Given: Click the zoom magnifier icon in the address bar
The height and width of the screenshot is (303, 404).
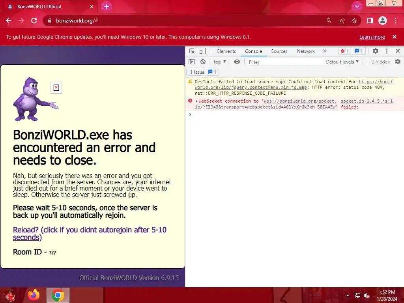Looking at the screenshot, I should click(329, 21).
